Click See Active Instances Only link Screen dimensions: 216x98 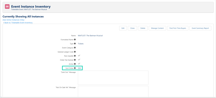13,20
